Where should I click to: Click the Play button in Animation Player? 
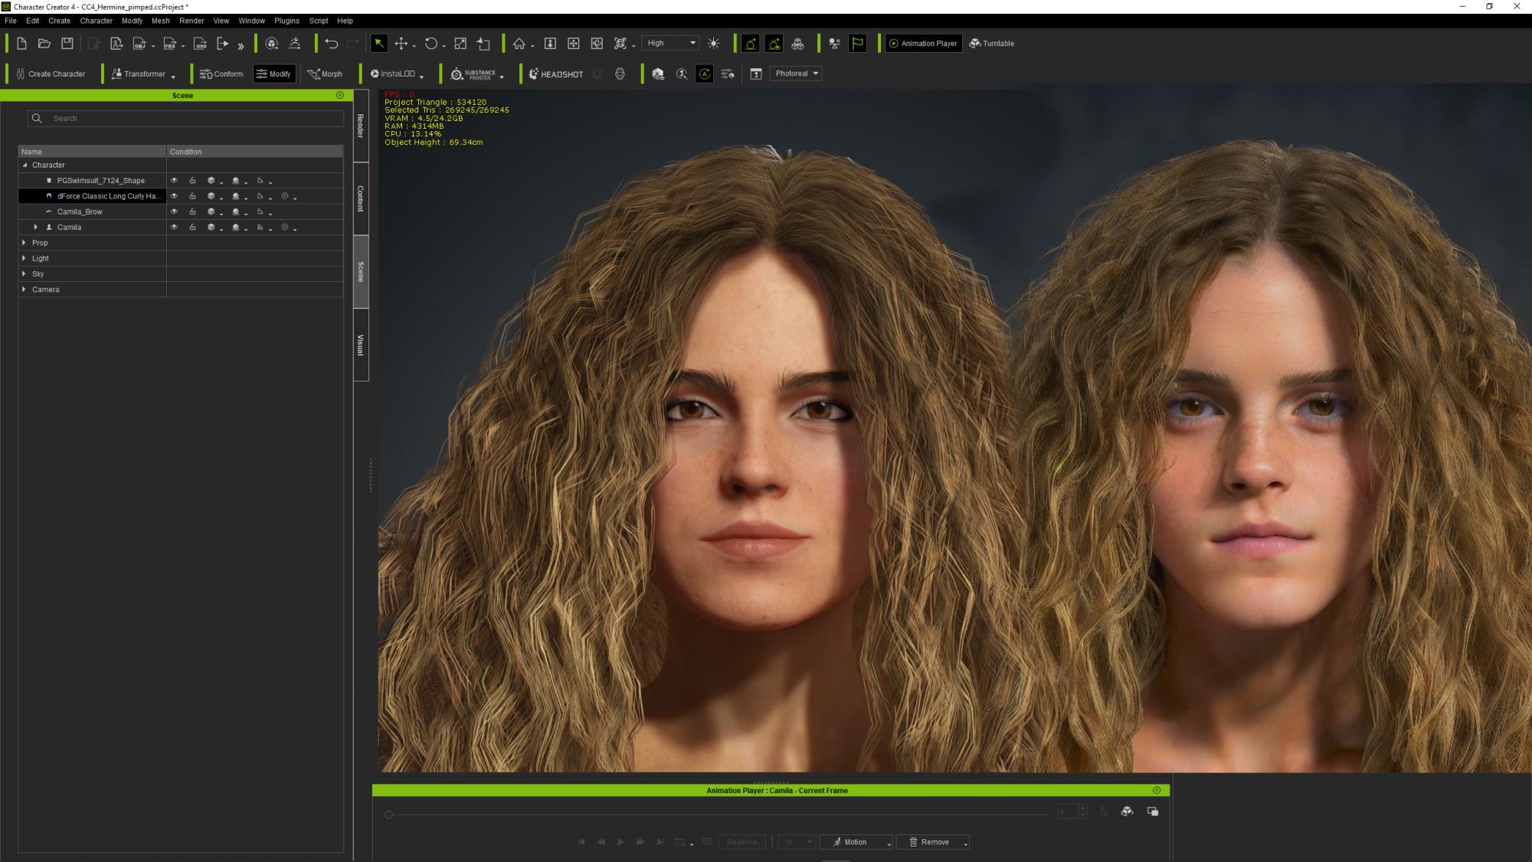[x=620, y=842]
